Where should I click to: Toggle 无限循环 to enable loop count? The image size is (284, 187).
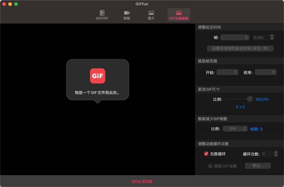click(206, 154)
